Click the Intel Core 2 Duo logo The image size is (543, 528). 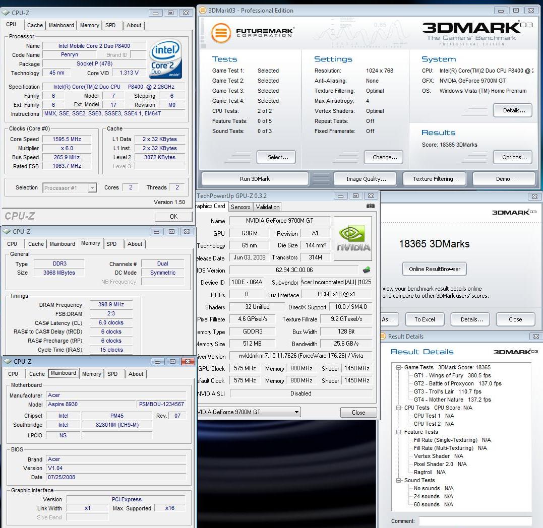166,58
